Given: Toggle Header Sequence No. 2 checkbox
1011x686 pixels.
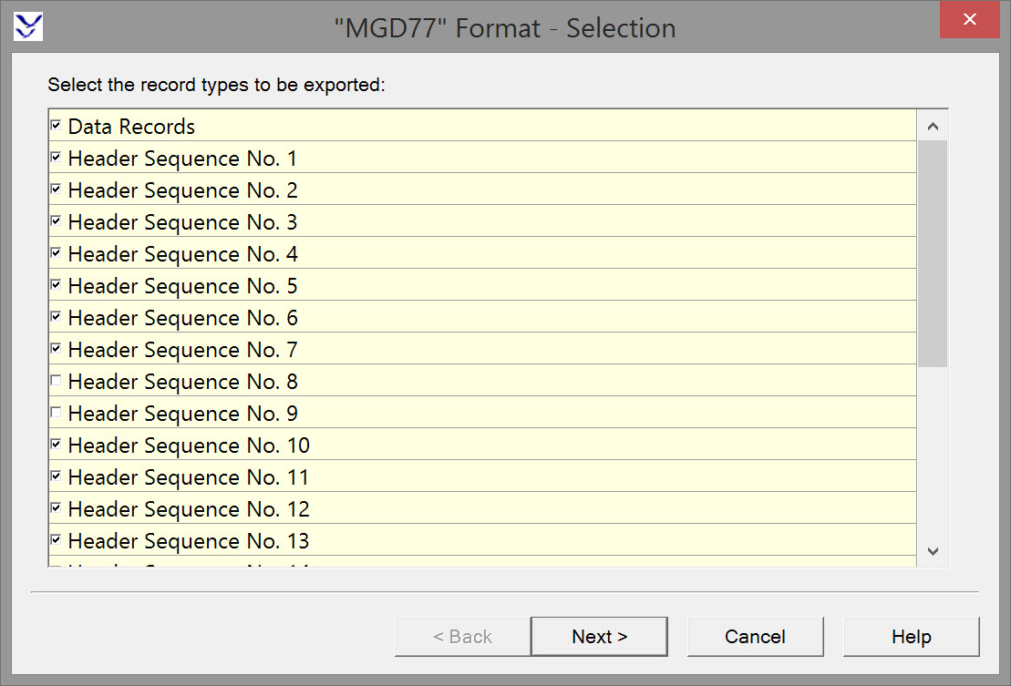Looking at the screenshot, I should click(x=57, y=189).
